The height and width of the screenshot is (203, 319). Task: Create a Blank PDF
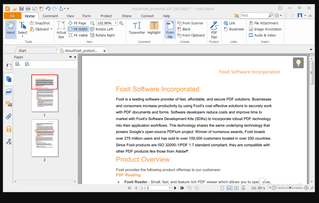click(184, 29)
